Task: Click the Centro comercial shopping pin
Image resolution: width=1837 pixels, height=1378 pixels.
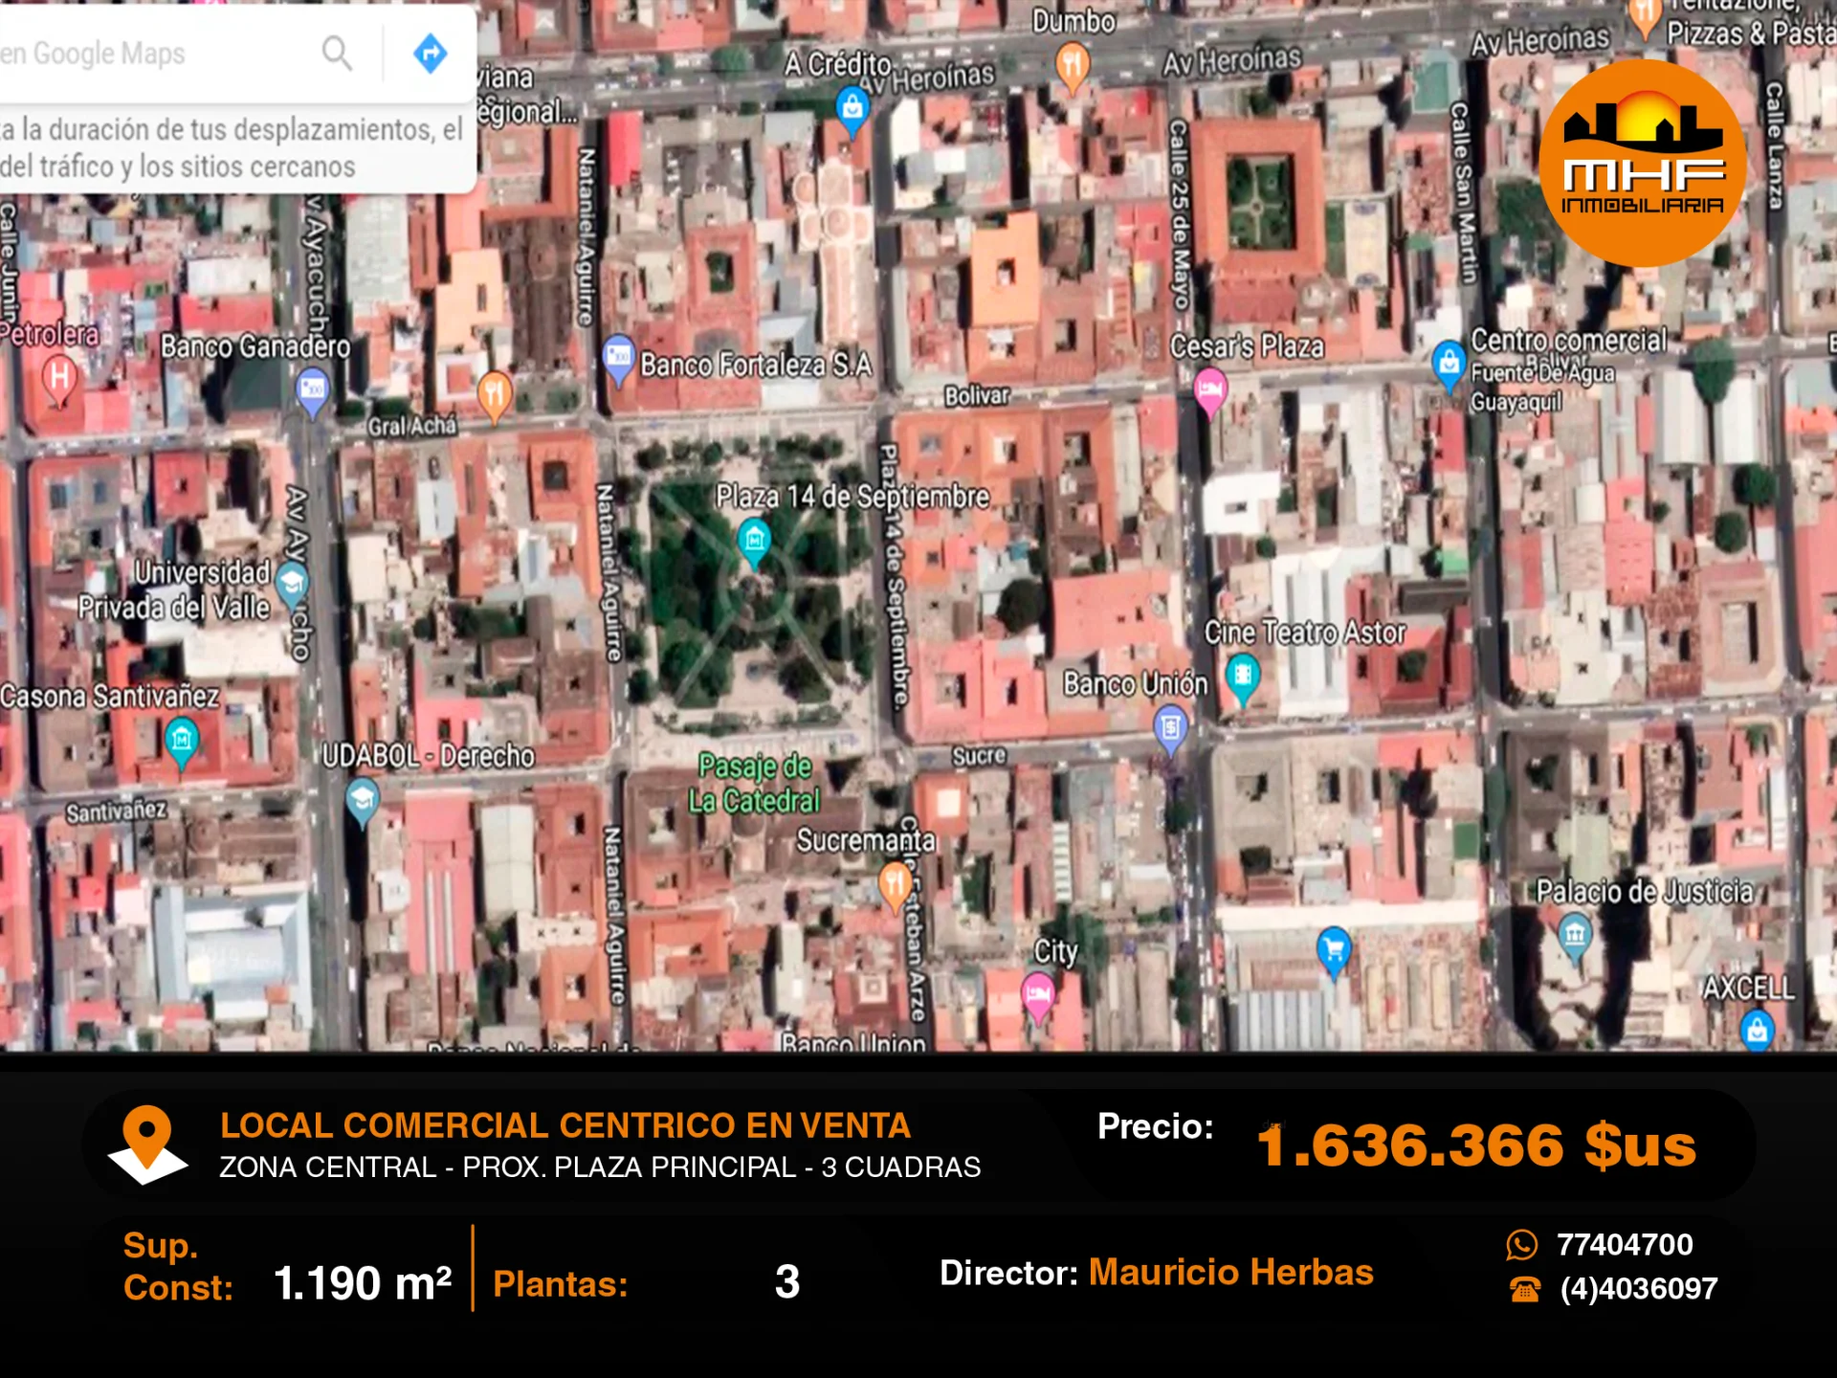Action: pos(1449,364)
